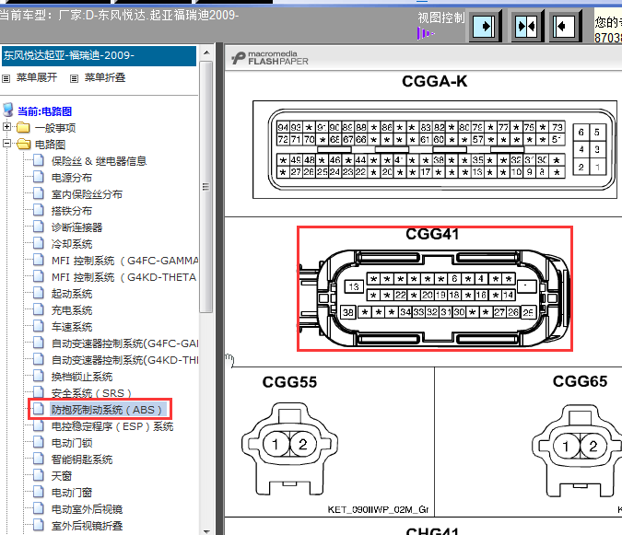Click page icon beside 电动门窗
Image resolution: width=622 pixels, height=535 pixels.
pos(39,492)
